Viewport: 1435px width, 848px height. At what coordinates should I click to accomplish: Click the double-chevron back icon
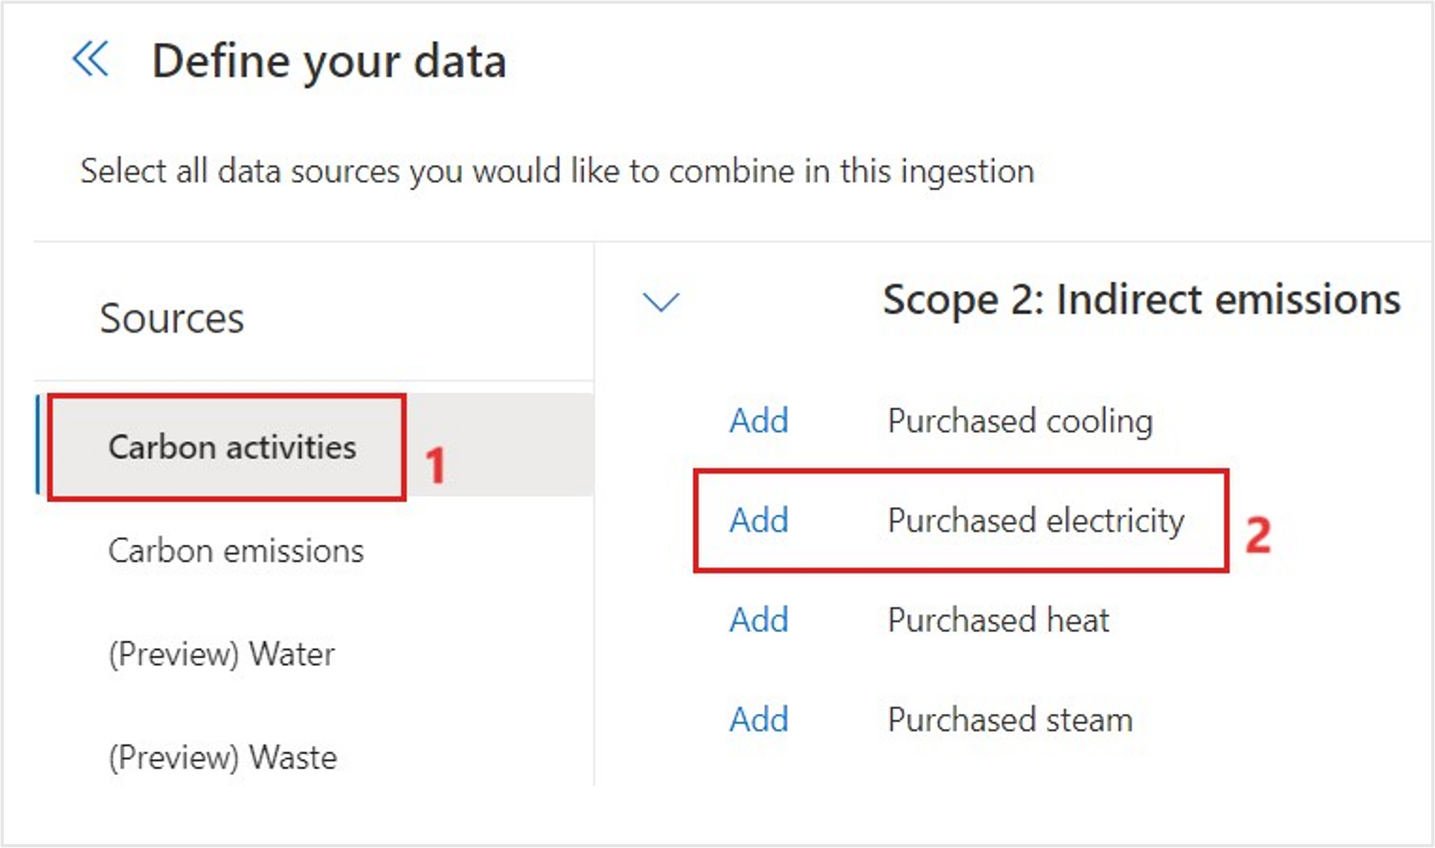[90, 59]
